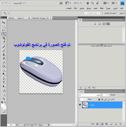
Task: Open the تحرير (Edit) menu
Action: click(x=115, y=8)
